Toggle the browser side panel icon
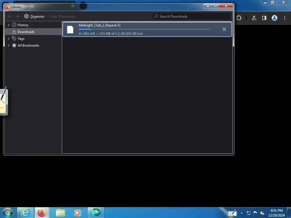291x218 pixels. tap(264, 18)
